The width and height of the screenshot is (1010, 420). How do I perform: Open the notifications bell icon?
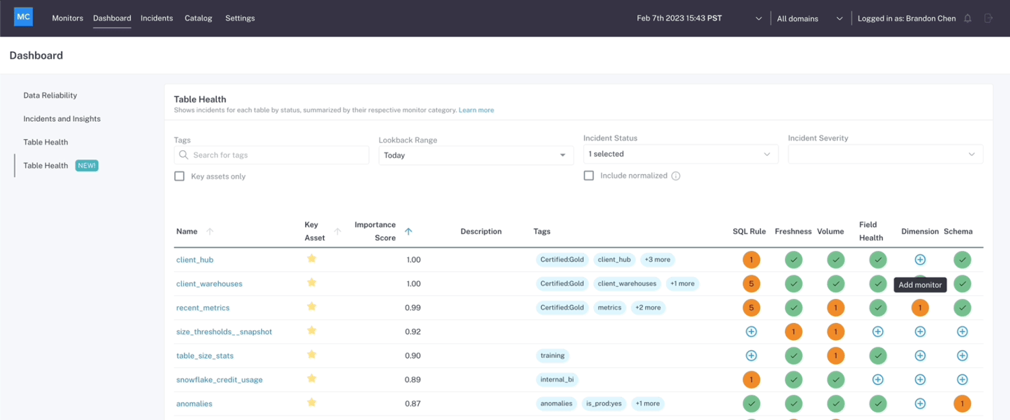click(x=968, y=18)
